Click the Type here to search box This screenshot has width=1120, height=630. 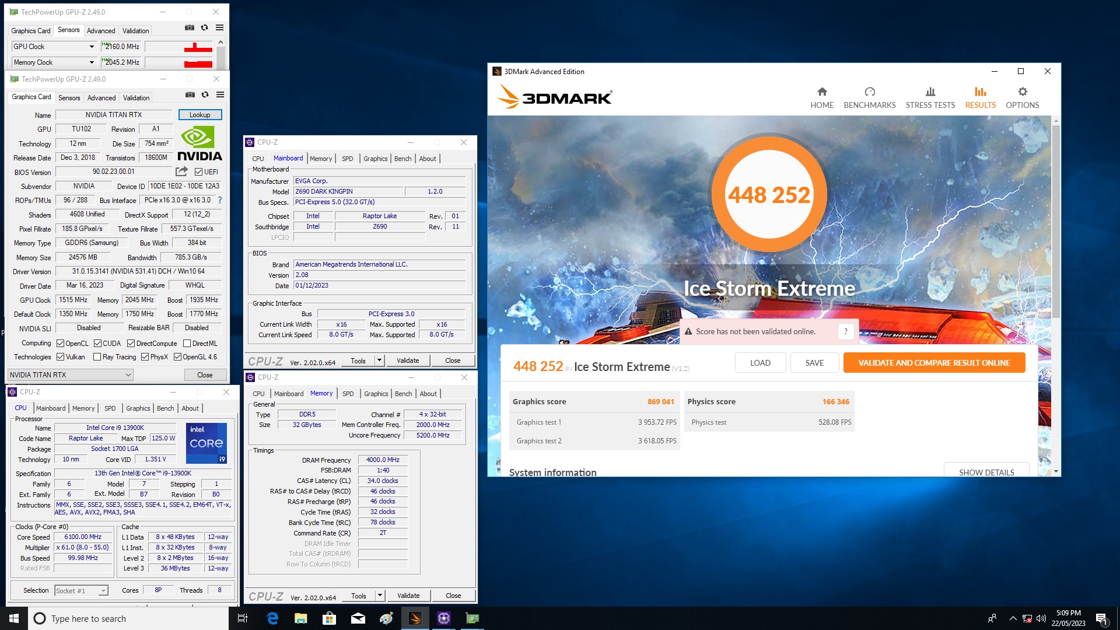128,618
